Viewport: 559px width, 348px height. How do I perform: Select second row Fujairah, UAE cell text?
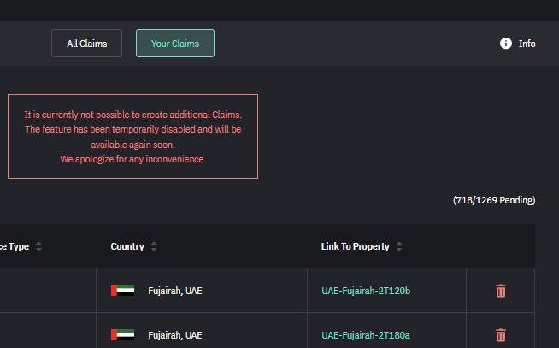175,335
